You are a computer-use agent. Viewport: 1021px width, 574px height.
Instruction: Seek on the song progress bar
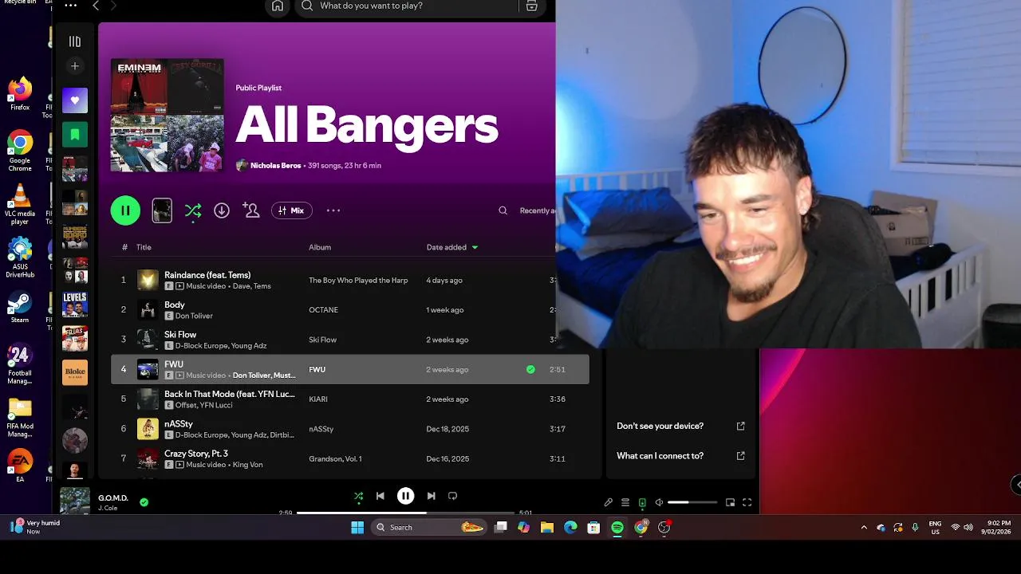point(405,513)
